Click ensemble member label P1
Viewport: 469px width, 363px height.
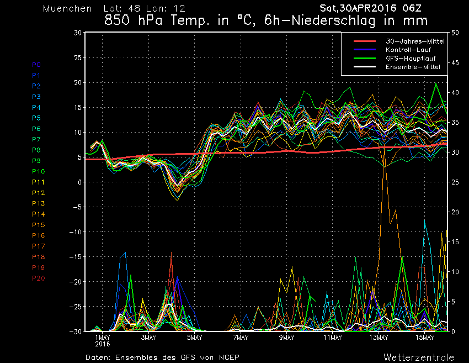click(36, 76)
